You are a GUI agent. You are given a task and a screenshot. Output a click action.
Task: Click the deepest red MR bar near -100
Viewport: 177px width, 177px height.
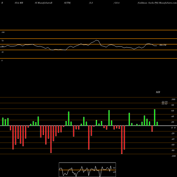[x=122, y=140]
